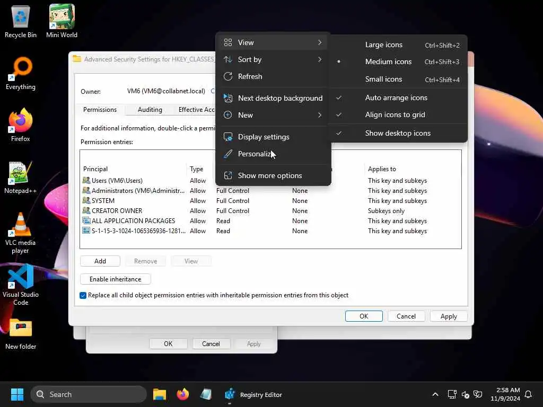Switch to the Auditing tab
The width and height of the screenshot is (543, 407).
150,110
